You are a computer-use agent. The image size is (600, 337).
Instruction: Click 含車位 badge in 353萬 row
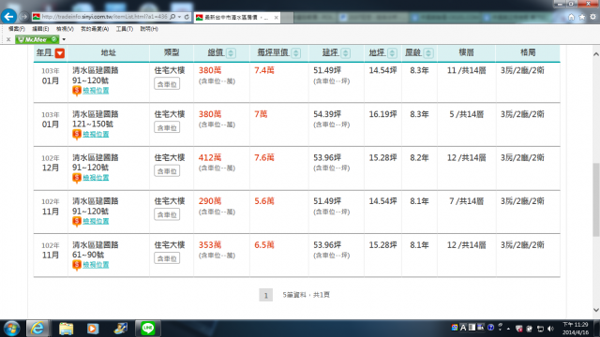point(167,258)
